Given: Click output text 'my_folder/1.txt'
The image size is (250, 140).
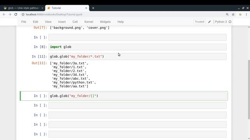Looking at the screenshot, I should [68, 67].
